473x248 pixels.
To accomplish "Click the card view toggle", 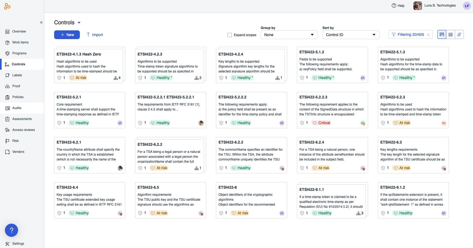I will pos(442,34).
